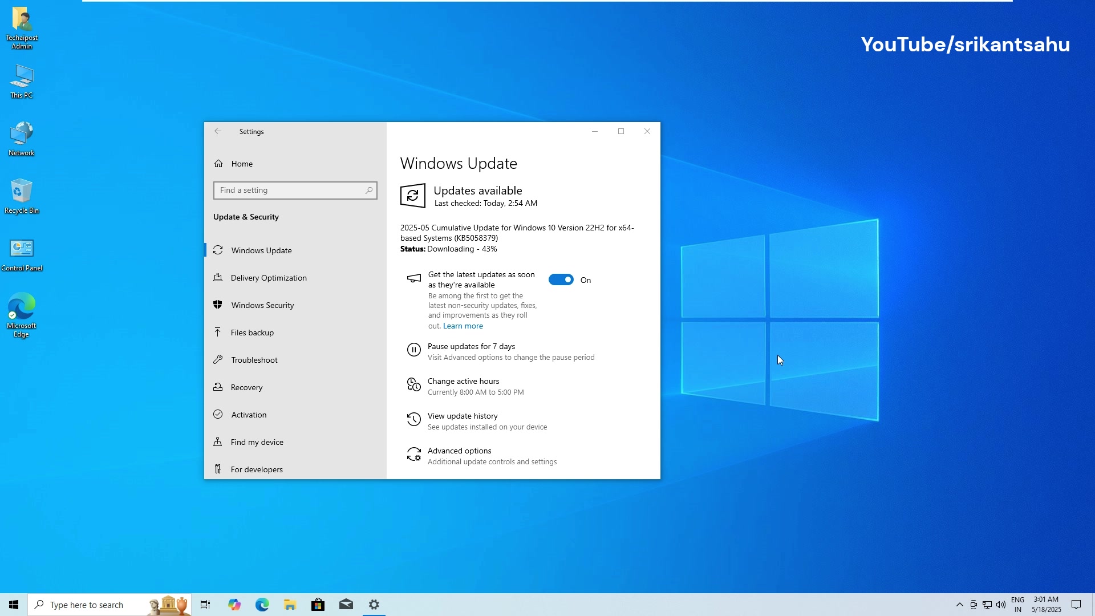Click the Change active hours clock icon
Viewport: 1095px width, 616px height.
point(414,384)
